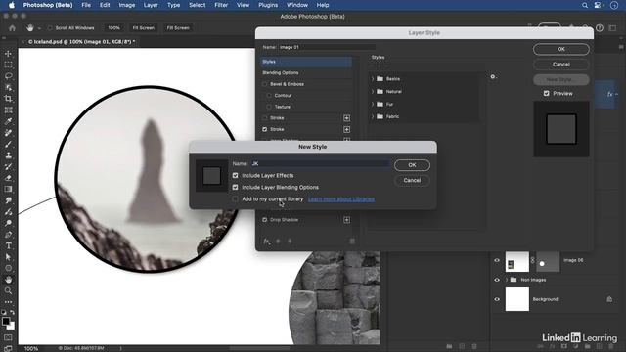Open the Window menu
Viewport: 626px width, 352px height.
(x=297, y=5)
